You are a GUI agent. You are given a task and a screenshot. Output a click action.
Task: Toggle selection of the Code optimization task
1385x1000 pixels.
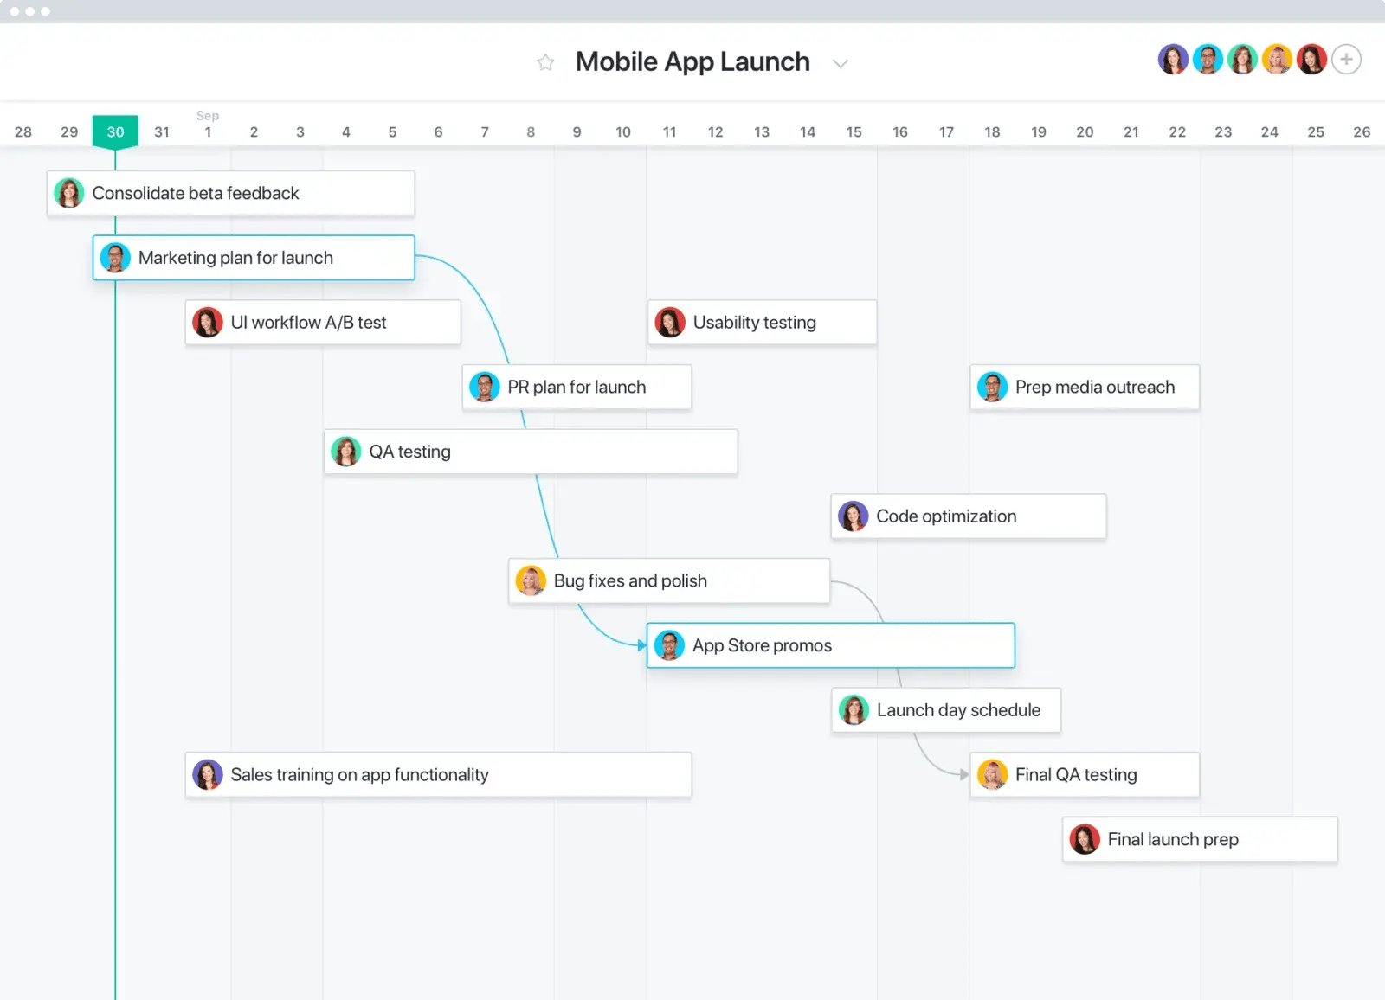tap(968, 516)
